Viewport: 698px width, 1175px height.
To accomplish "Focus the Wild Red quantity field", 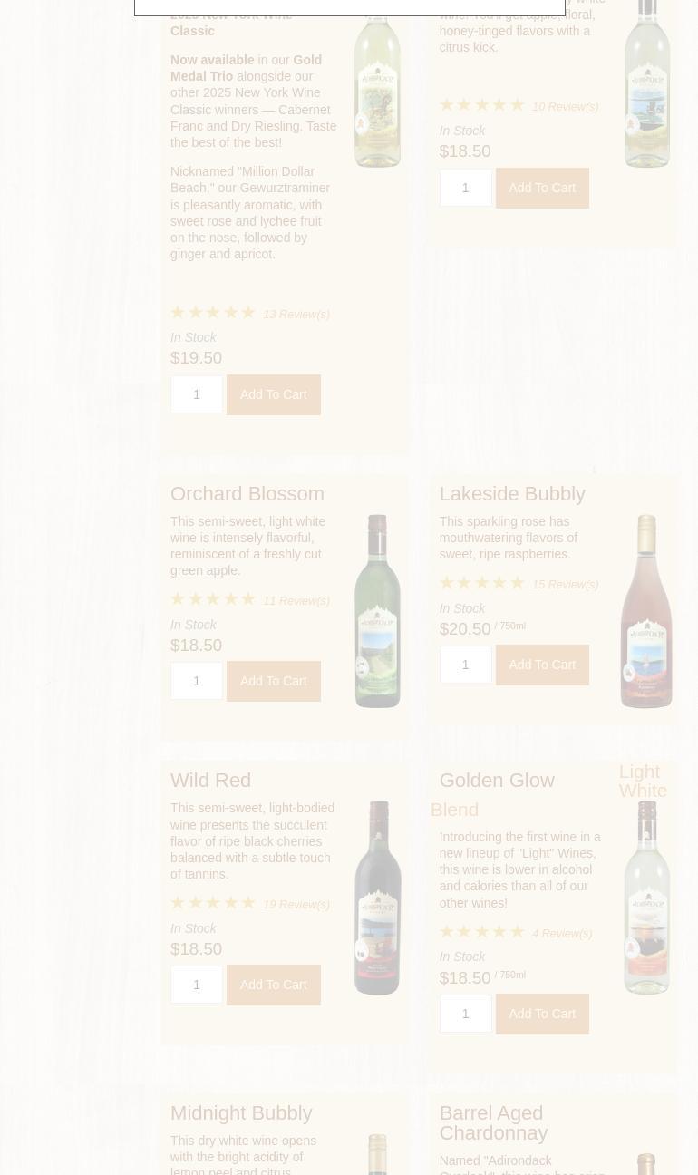I will [197, 985].
